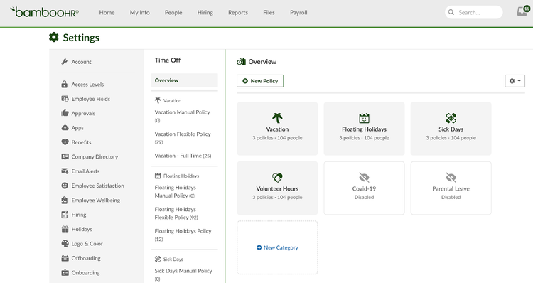Open the Volunteer Hours heart card

click(277, 188)
